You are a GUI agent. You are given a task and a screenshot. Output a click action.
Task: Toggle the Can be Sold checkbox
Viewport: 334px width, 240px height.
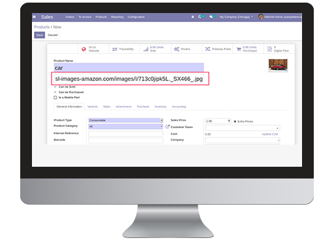click(x=55, y=87)
